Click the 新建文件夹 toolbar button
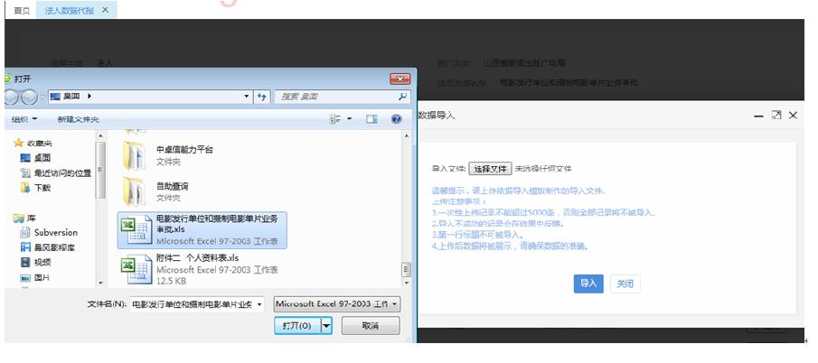 78,119
